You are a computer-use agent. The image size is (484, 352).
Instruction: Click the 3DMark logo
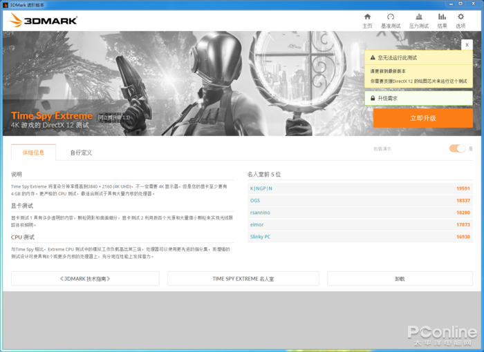[x=43, y=20]
